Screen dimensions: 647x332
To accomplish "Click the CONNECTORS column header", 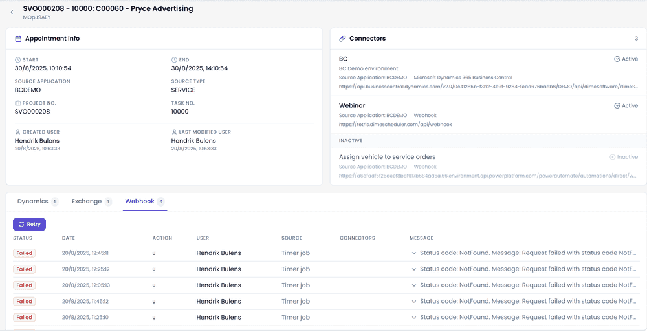I will point(357,238).
